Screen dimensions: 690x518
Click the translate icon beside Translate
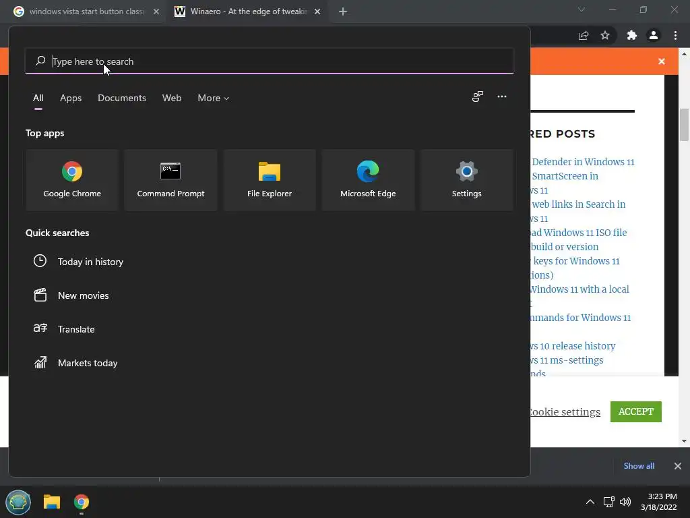point(40,328)
